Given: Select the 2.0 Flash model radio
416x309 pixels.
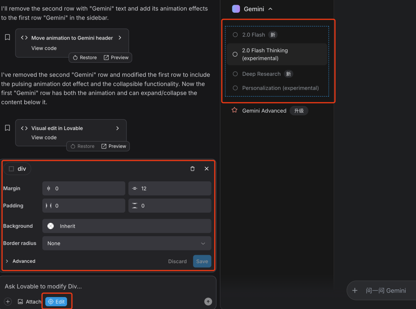Looking at the screenshot, I should point(235,35).
